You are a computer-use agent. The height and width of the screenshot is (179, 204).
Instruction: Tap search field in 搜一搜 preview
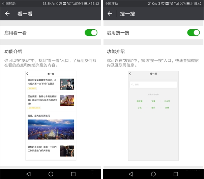153,85
